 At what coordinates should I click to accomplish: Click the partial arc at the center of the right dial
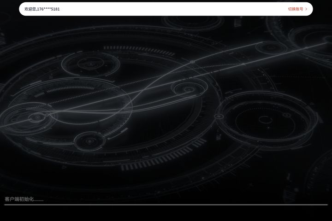coord(265,119)
